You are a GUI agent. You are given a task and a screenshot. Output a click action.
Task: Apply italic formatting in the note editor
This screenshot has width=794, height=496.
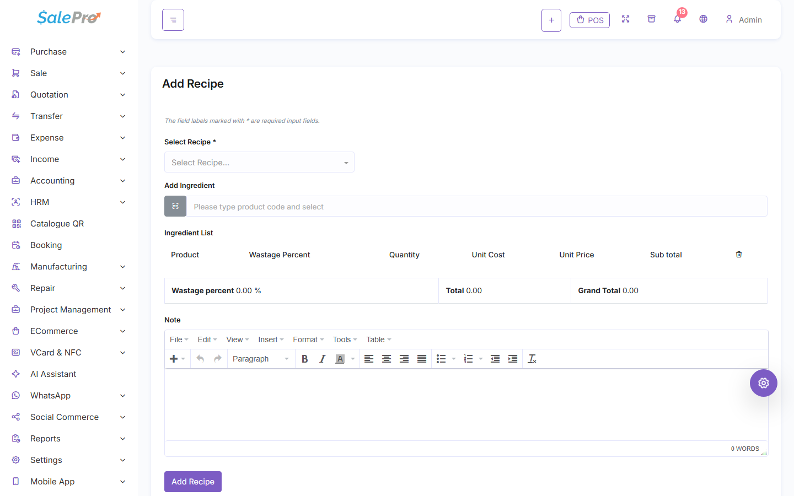[323, 359]
